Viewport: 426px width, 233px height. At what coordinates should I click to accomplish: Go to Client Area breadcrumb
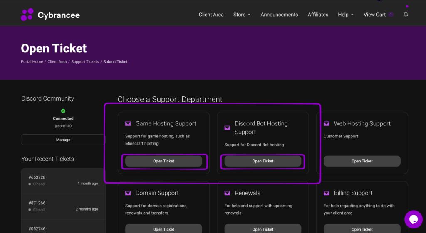(x=57, y=62)
